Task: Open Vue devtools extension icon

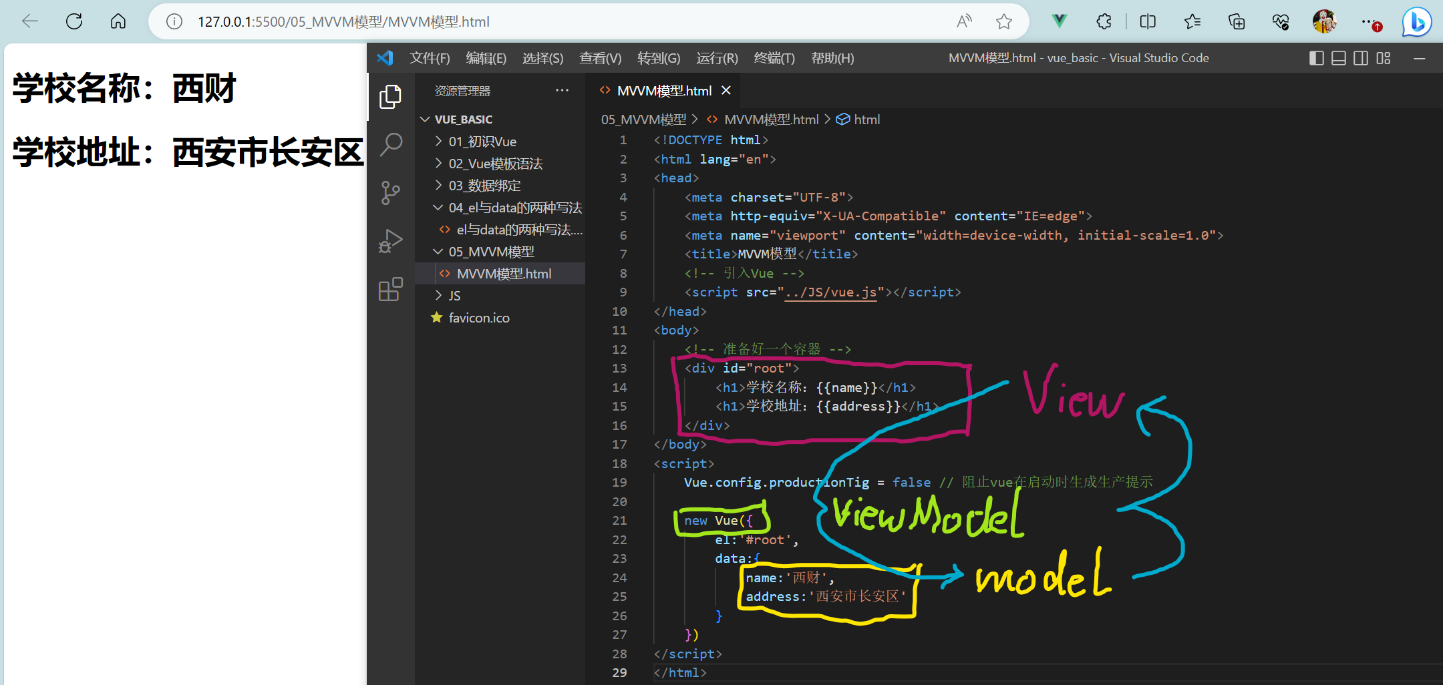Action: click(x=1060, y=21)
